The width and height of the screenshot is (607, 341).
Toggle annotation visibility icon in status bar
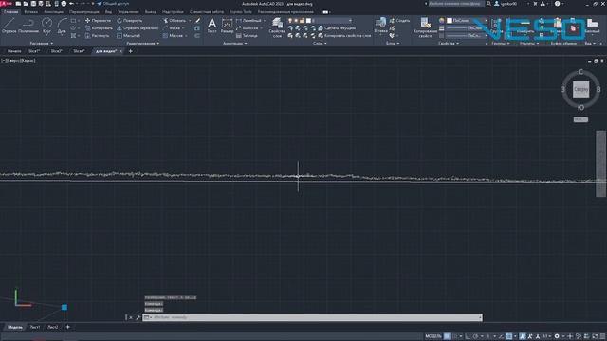[x=523, y=336]
